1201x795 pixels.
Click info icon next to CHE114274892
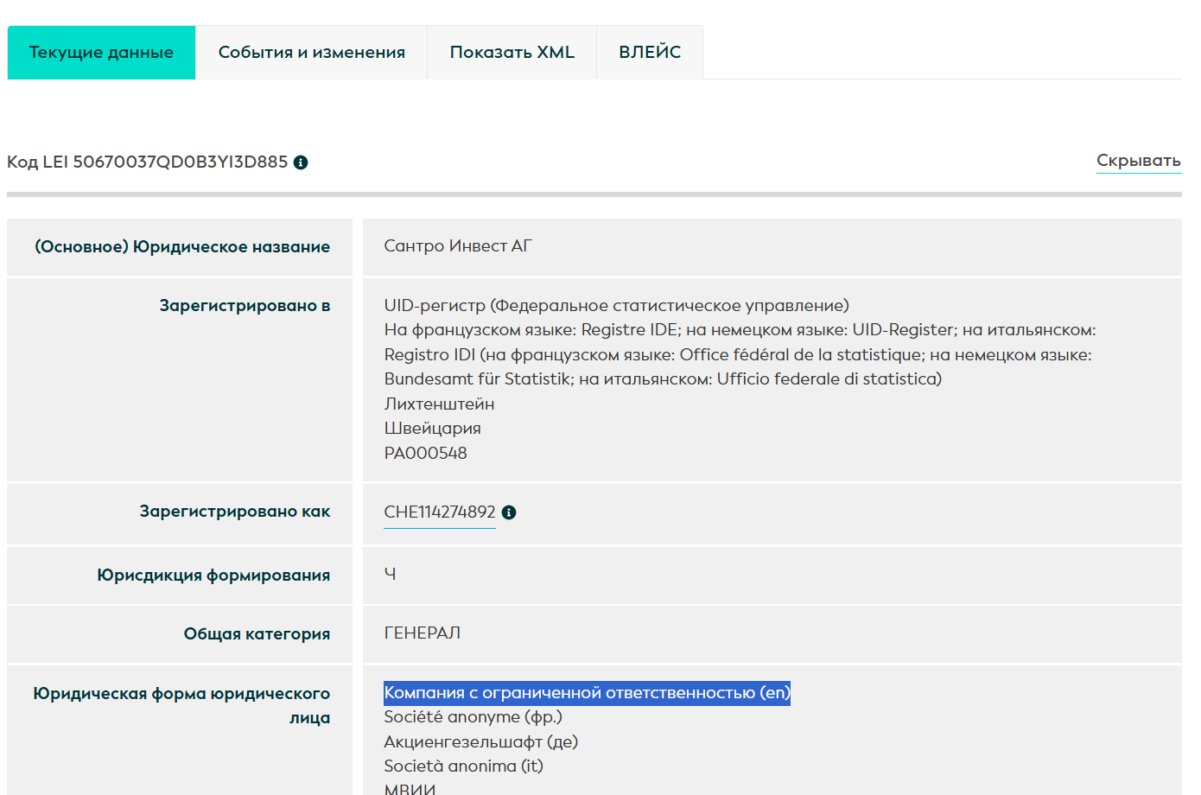(509, 512)
